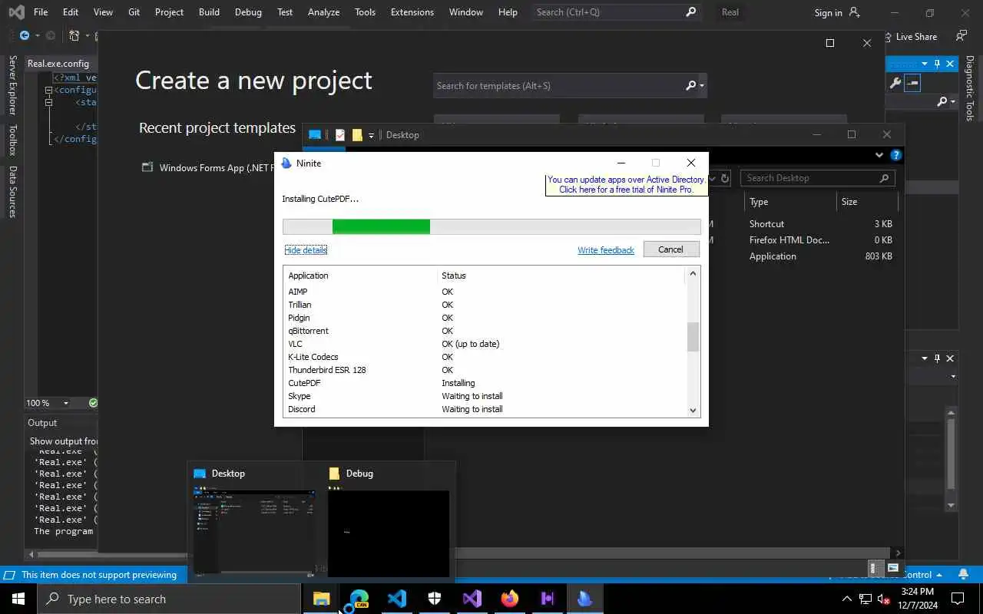The image size is (983, 614).
Task: Sort by the Type column header
Action: 789,202
